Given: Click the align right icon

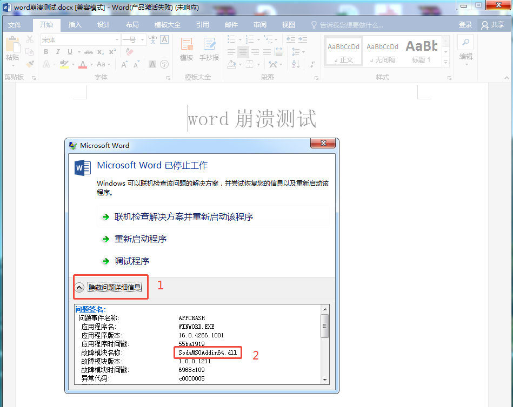Looking at the screenshot, I should (x=255, y=52).
